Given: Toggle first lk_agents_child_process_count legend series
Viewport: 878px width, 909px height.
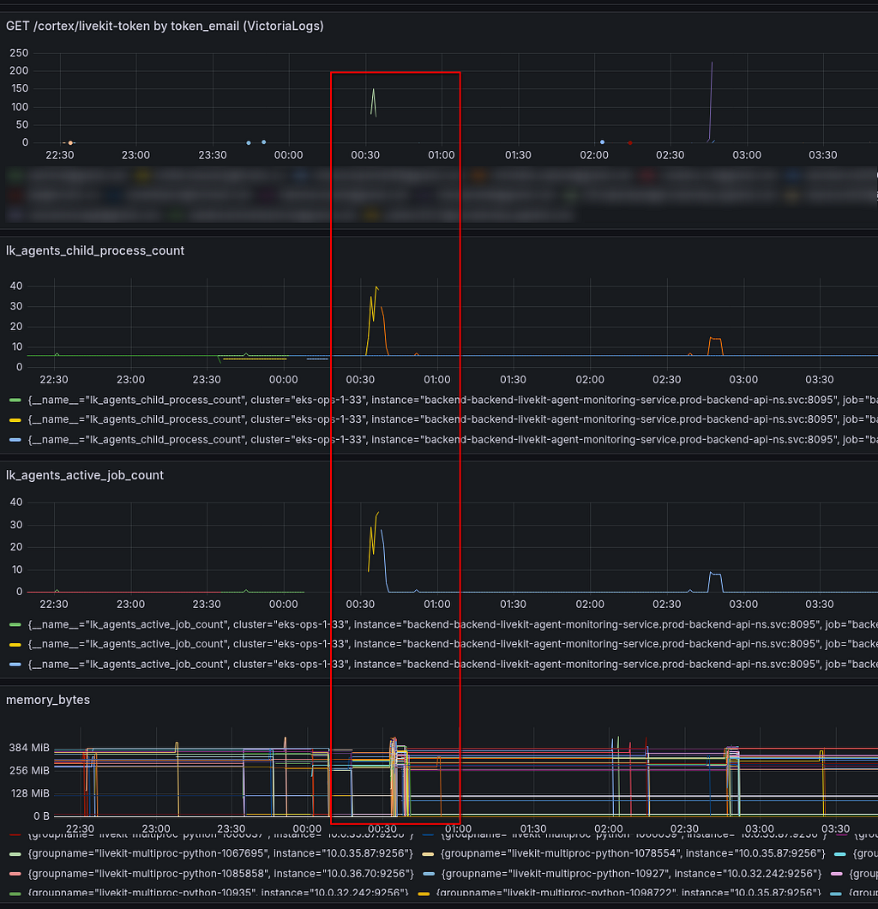Looking at the screenshot, I should click(453, 400).
